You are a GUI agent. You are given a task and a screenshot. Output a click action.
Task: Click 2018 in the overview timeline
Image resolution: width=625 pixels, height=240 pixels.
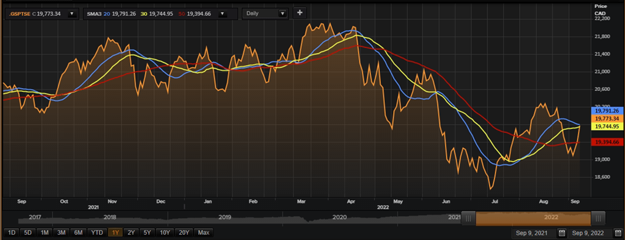tap(110, 217)
